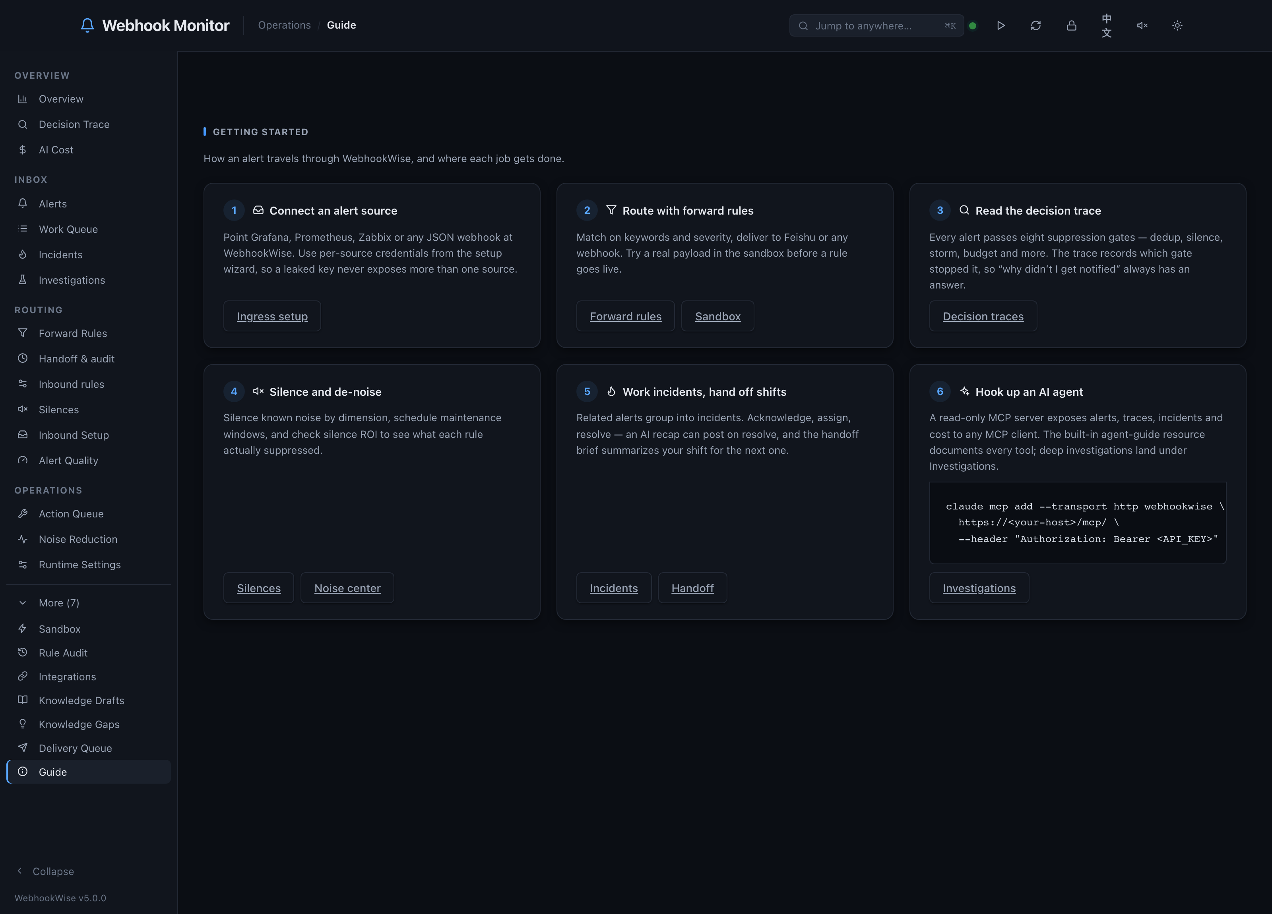Click the inbox icon next to Inbound Setup
Viewport: 1272px width, 914px height.
pyautogui.click(x=22, y=435)
